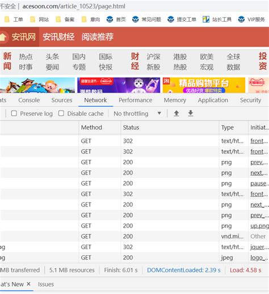Image resolution: width=269 pixels, height=294 pixels.
Task: Open the logo_ initiator link
Action: pyautogui.click(x=259, y=258)
